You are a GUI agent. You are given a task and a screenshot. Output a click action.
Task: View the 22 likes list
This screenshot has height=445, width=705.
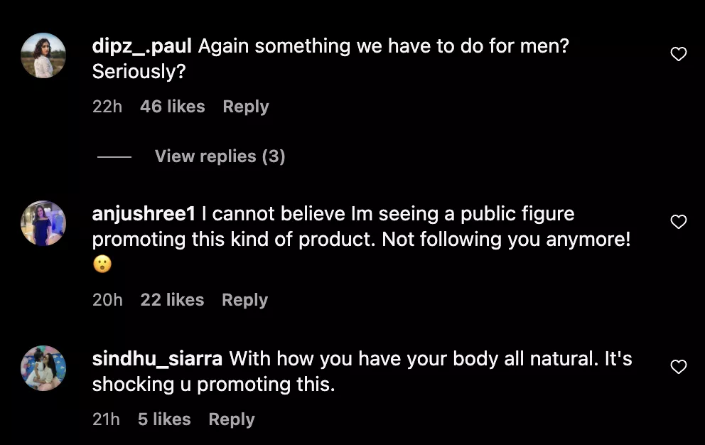coord(172,300)
